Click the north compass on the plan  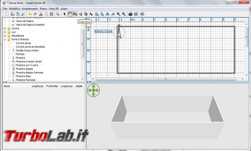(119, 32)
